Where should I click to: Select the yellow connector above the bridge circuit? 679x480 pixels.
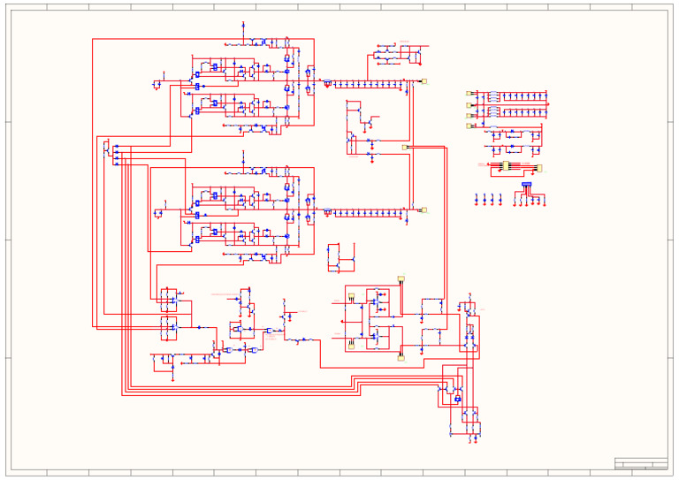(401, 278)
